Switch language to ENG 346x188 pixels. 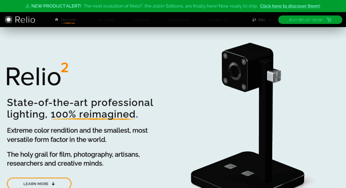(261, 20)
